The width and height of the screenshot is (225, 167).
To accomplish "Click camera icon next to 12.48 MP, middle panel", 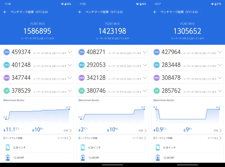I will [x=83, y=158].
